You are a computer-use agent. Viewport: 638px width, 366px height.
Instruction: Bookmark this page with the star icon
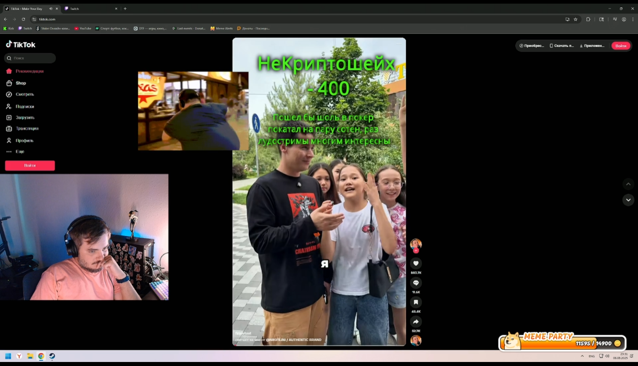coord(576,19)
